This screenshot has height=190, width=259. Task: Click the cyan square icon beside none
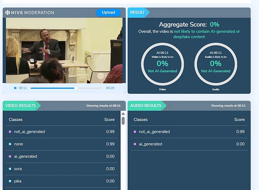click(10, 144)
